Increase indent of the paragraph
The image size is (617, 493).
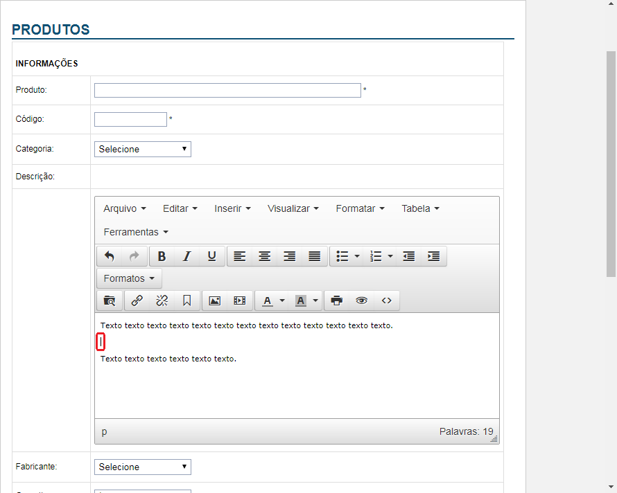[434, 256]
